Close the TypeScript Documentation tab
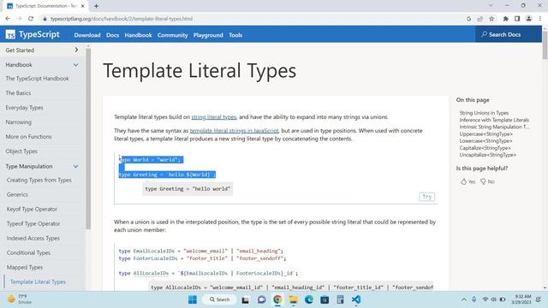 [x=83, y=6]
